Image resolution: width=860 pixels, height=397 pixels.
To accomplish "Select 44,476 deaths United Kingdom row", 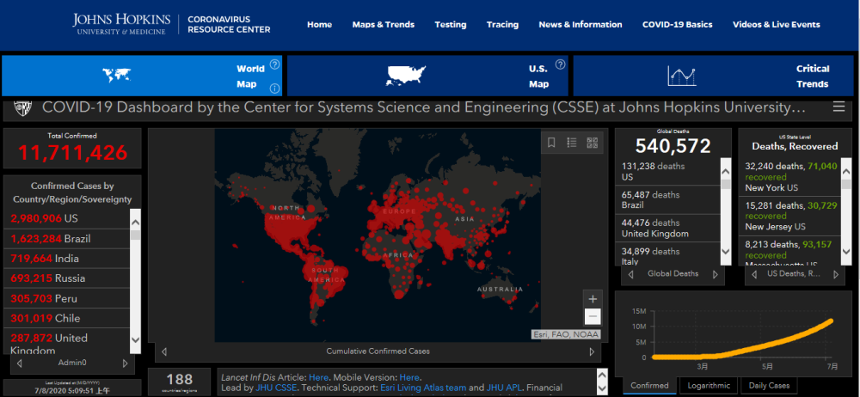I will click(x=670, y=228).
